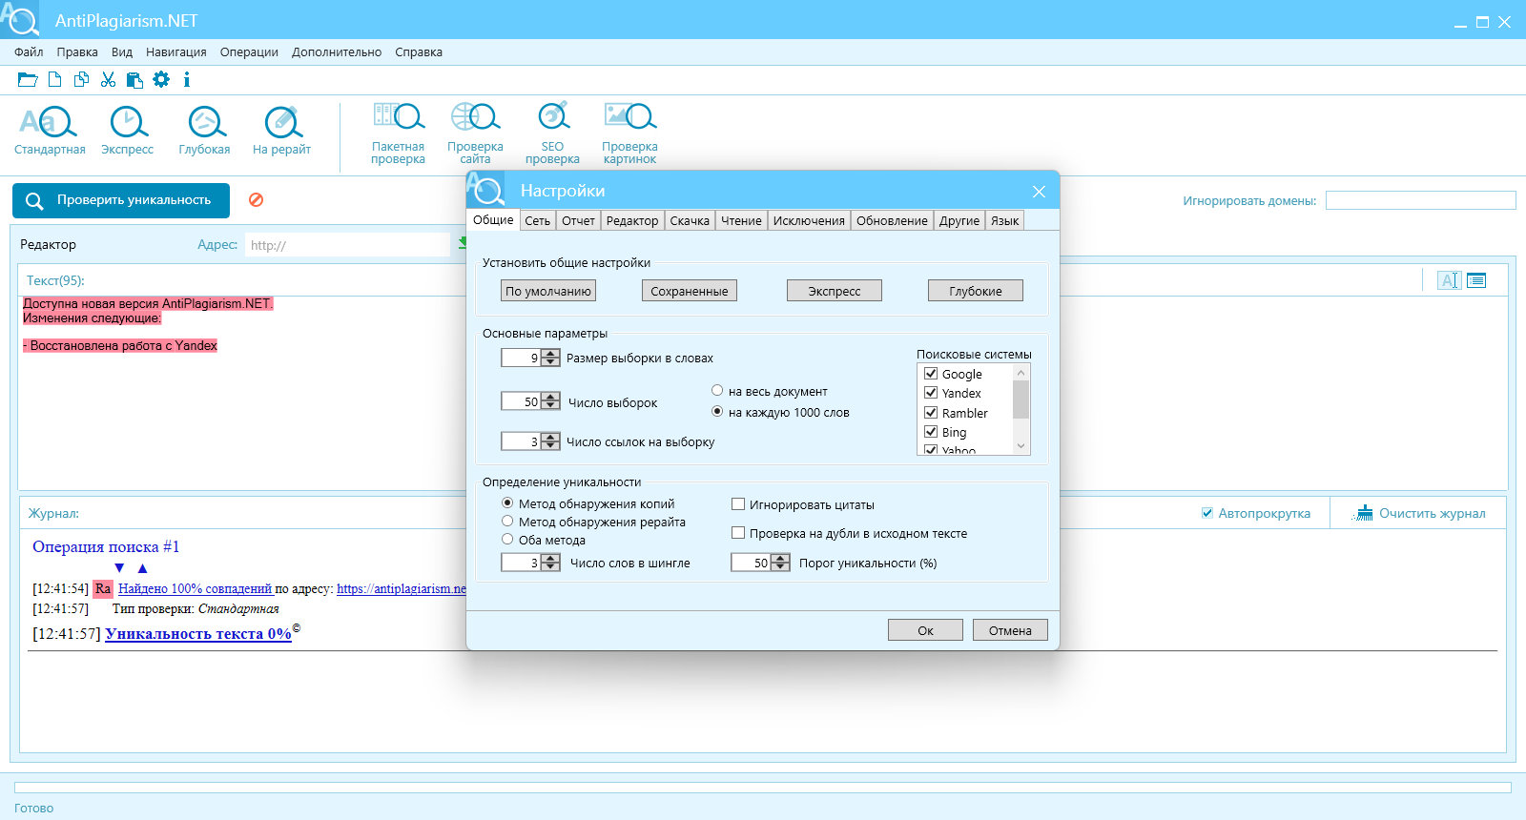Image resolution: width=1526 pixels, height=820 pixels.
Task: Decrease Размер выборки в словах stepper
Action: pyautogui.click(x=550, y=362)
